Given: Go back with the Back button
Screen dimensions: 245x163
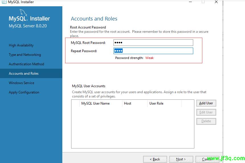Looking at the screenshot, I should [155, 159].
